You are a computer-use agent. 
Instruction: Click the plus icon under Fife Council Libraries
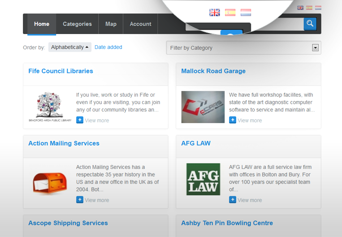[x=80, y=120]
